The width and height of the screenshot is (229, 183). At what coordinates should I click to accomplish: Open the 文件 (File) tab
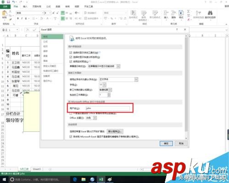coord(5,6)
